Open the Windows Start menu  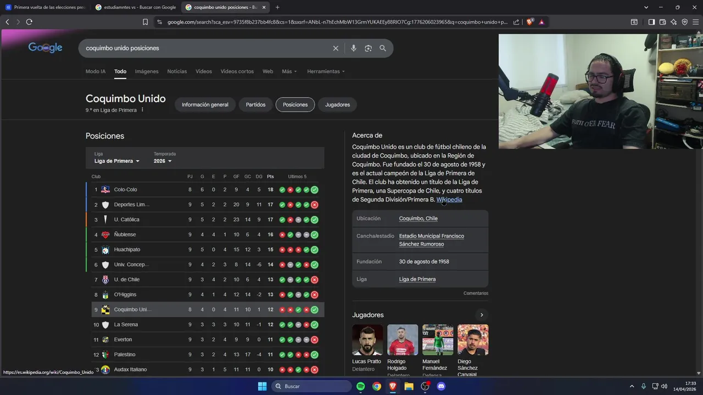262,386
